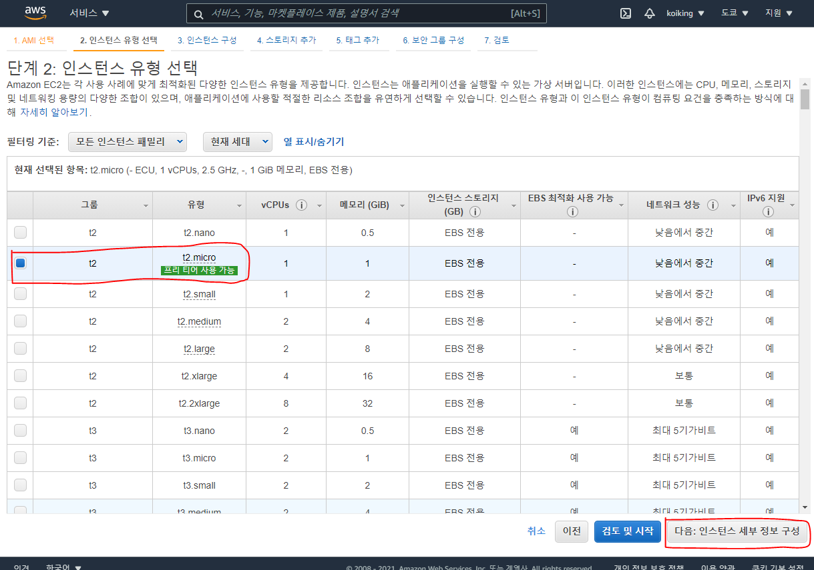The width and height of the screenshot is (814, 570).
Task: Click the t3.nano type cell
Action: 199,431
